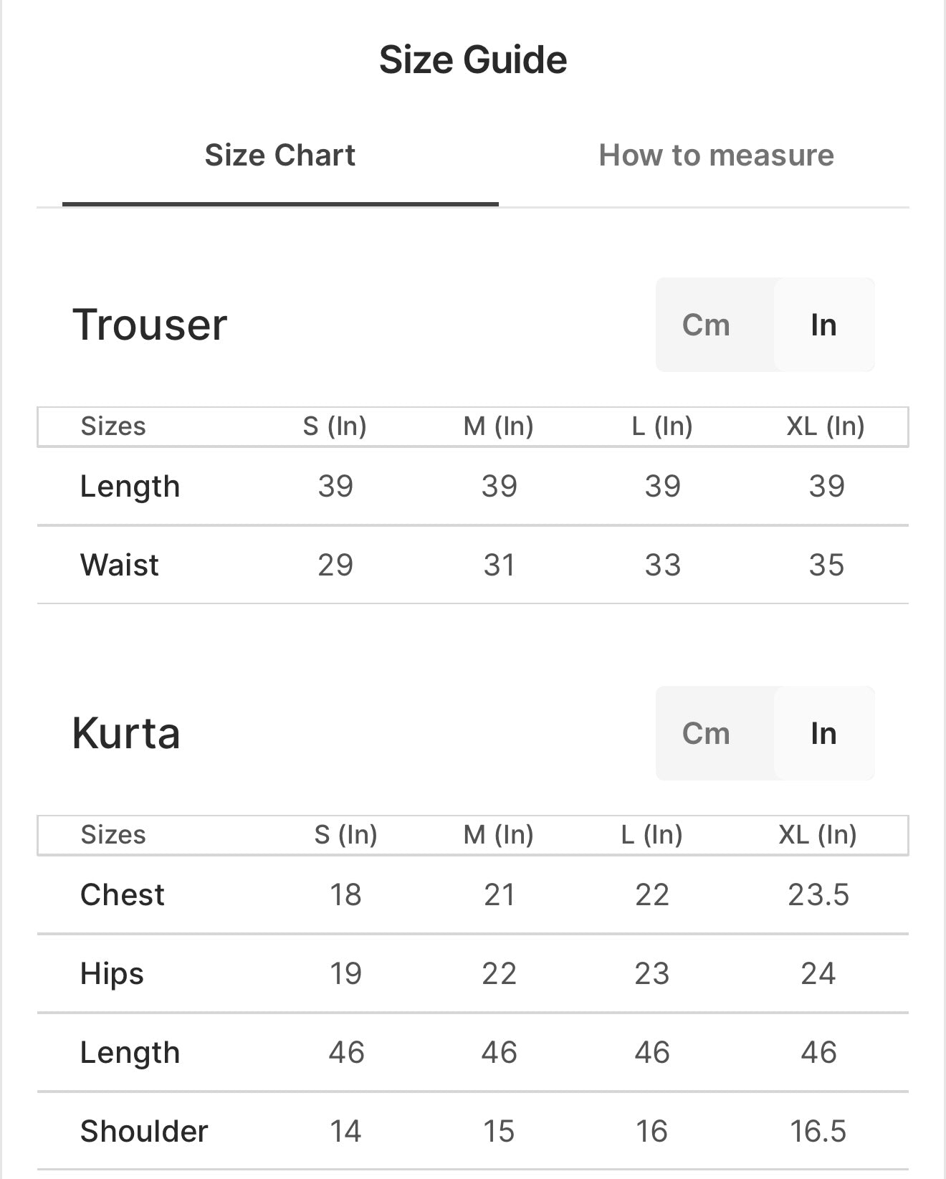Select Trouser waist value 33 for L
946x1179 pixels.
662,565
